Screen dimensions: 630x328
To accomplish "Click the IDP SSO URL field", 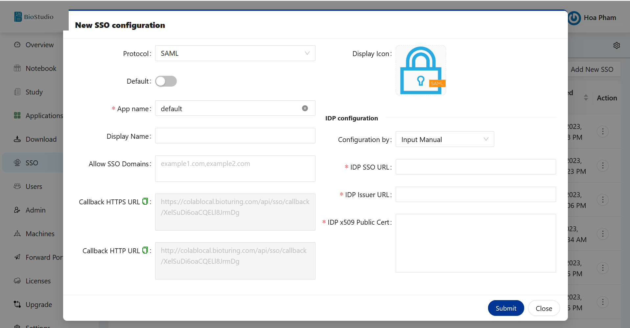I will [x=476, y=167].
